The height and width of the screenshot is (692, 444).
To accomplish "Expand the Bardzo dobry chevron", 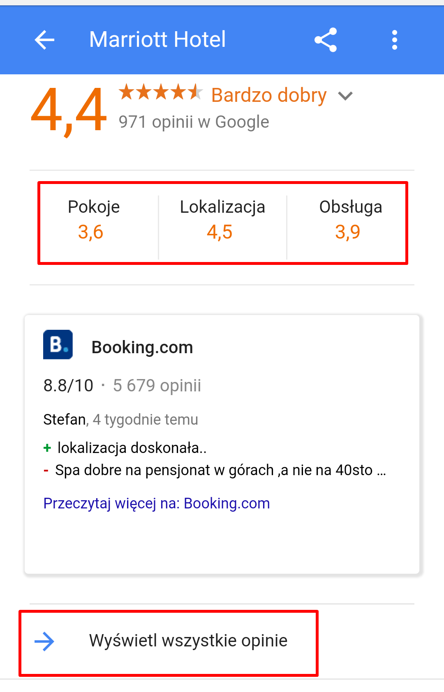I will point(345,96).
